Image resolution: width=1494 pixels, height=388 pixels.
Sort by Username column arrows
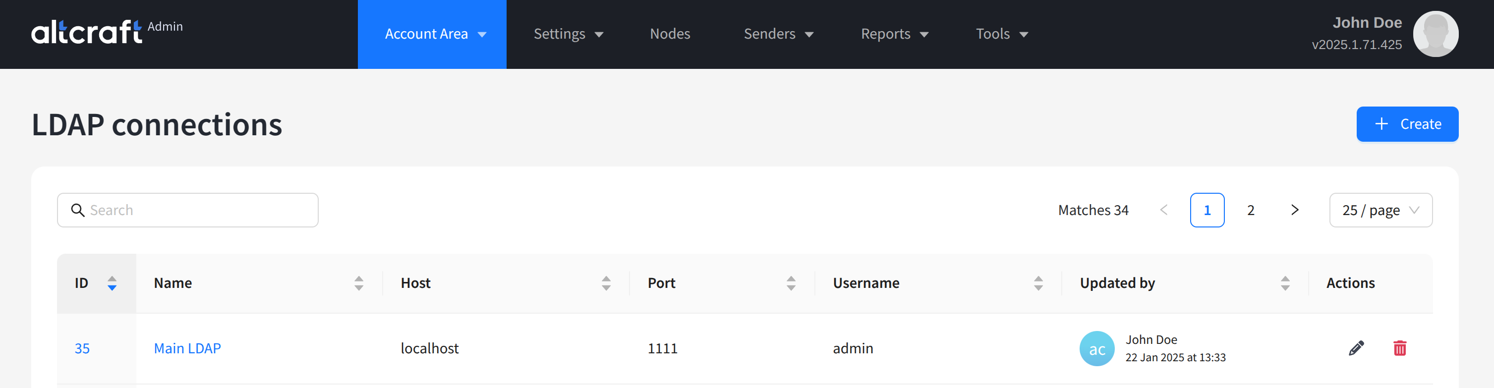pos(1038,283)
